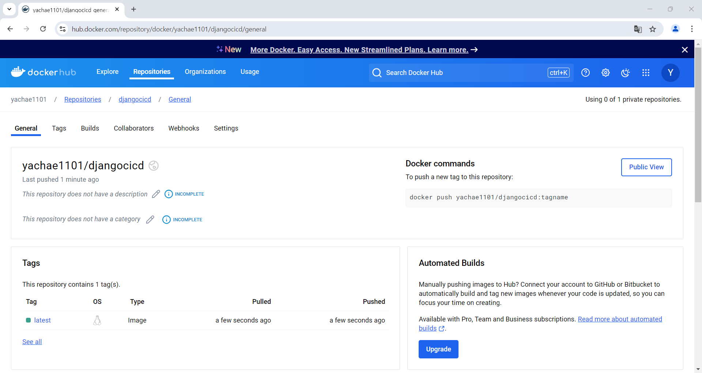Open the Y user avatar menu
The height and width of the screenshot is (373, 702).
click(670, 72)
